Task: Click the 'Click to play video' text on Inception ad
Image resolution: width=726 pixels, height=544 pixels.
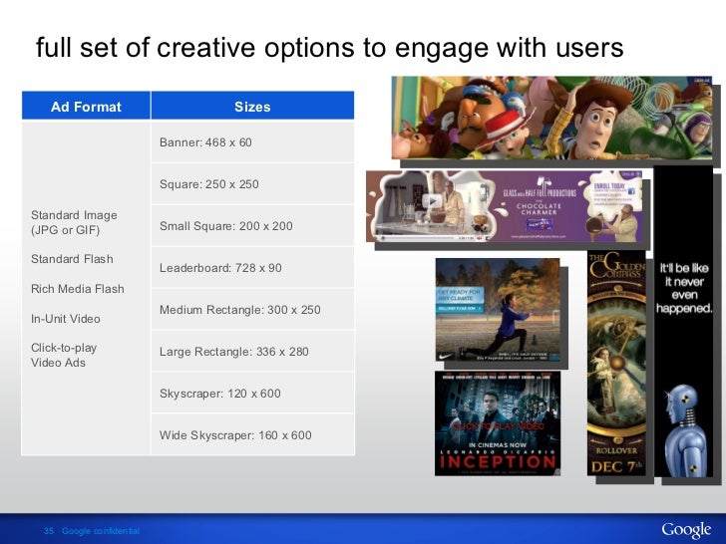Action: point(498,426)
